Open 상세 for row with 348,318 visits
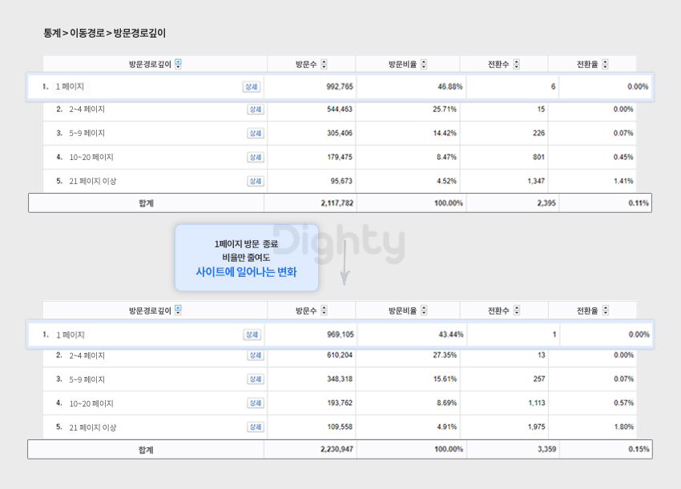Image resolution: width=681 pixels, height=489 pixels. tap(256, 379)
